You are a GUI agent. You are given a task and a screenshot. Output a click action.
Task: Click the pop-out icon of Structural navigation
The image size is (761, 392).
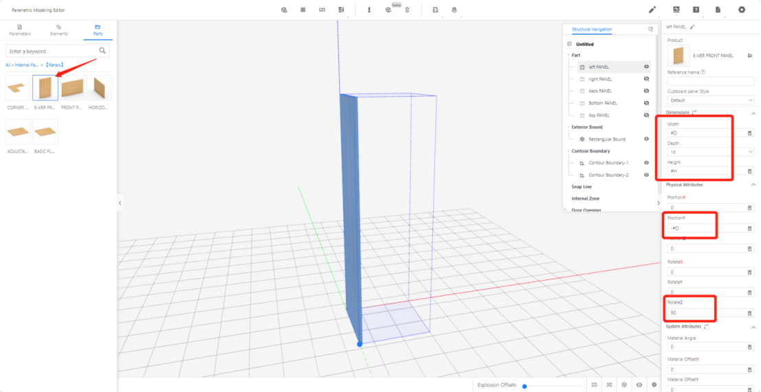coord(650,30)
